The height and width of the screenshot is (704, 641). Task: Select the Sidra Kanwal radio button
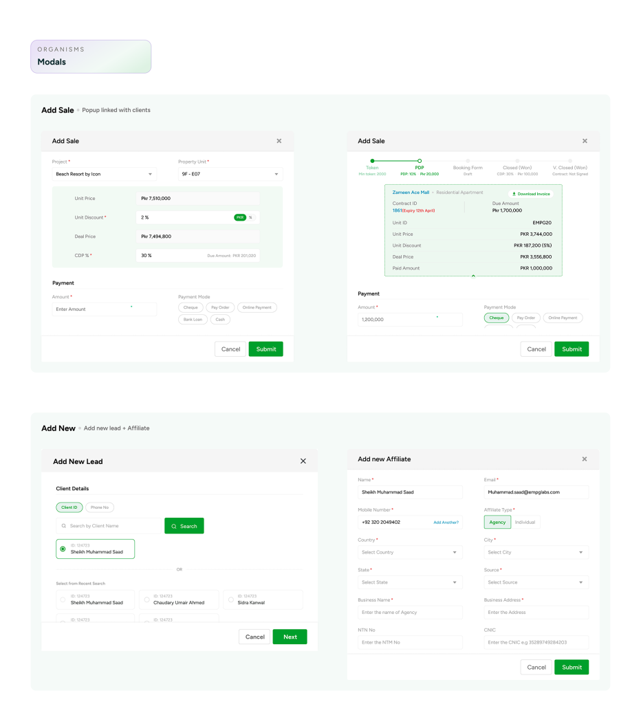point(230,599)
